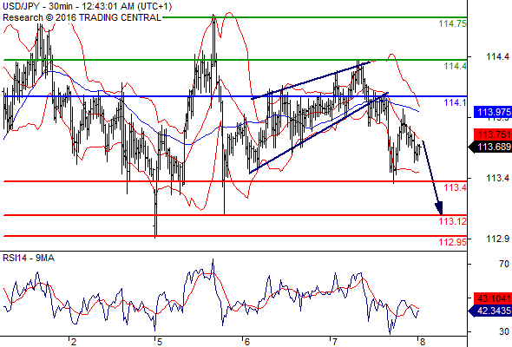The height and width of the screenshot is (347, 512).
Task: Click the Research © 2016 TRADING CENTRAL text
Action: tap(82, 17)
